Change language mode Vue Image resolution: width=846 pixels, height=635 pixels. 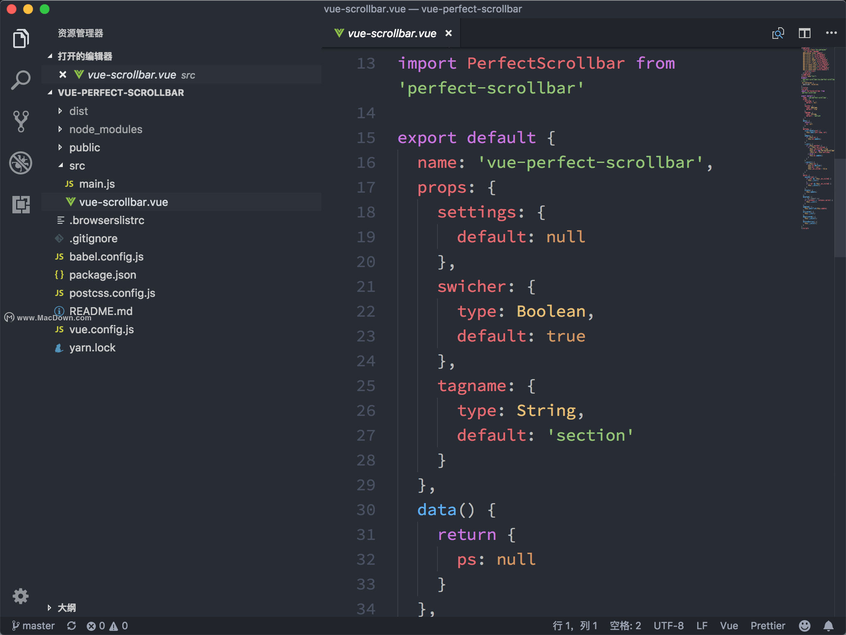coord(729,625)
